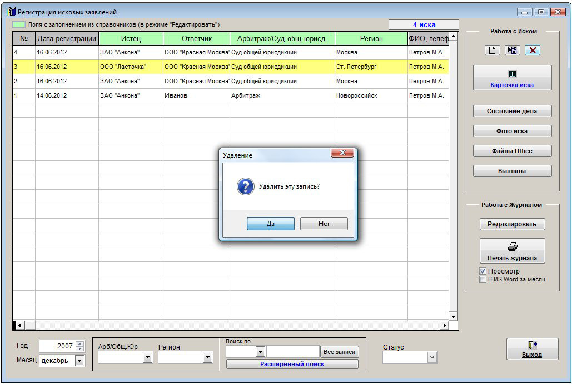This screenshot has width=572, height=384.
Task: Click the Выход exit door button
Action: 532,349
